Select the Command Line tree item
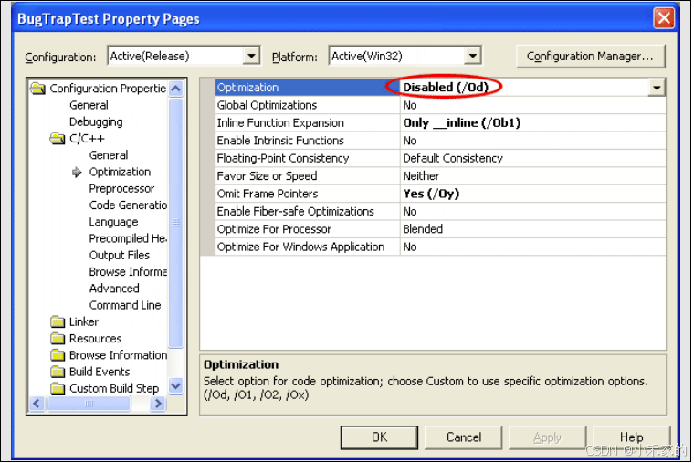This screenshot has width=694, height=463. point(125,305)
